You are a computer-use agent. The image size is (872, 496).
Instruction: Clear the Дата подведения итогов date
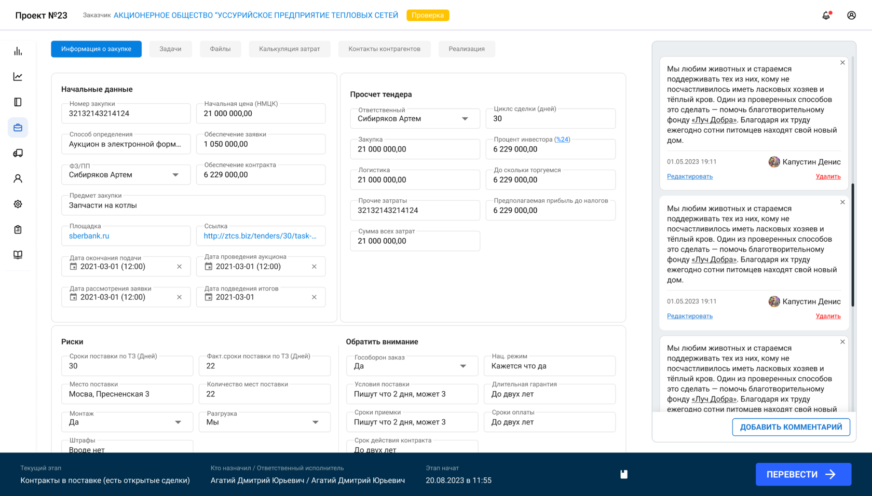point(314,297)
